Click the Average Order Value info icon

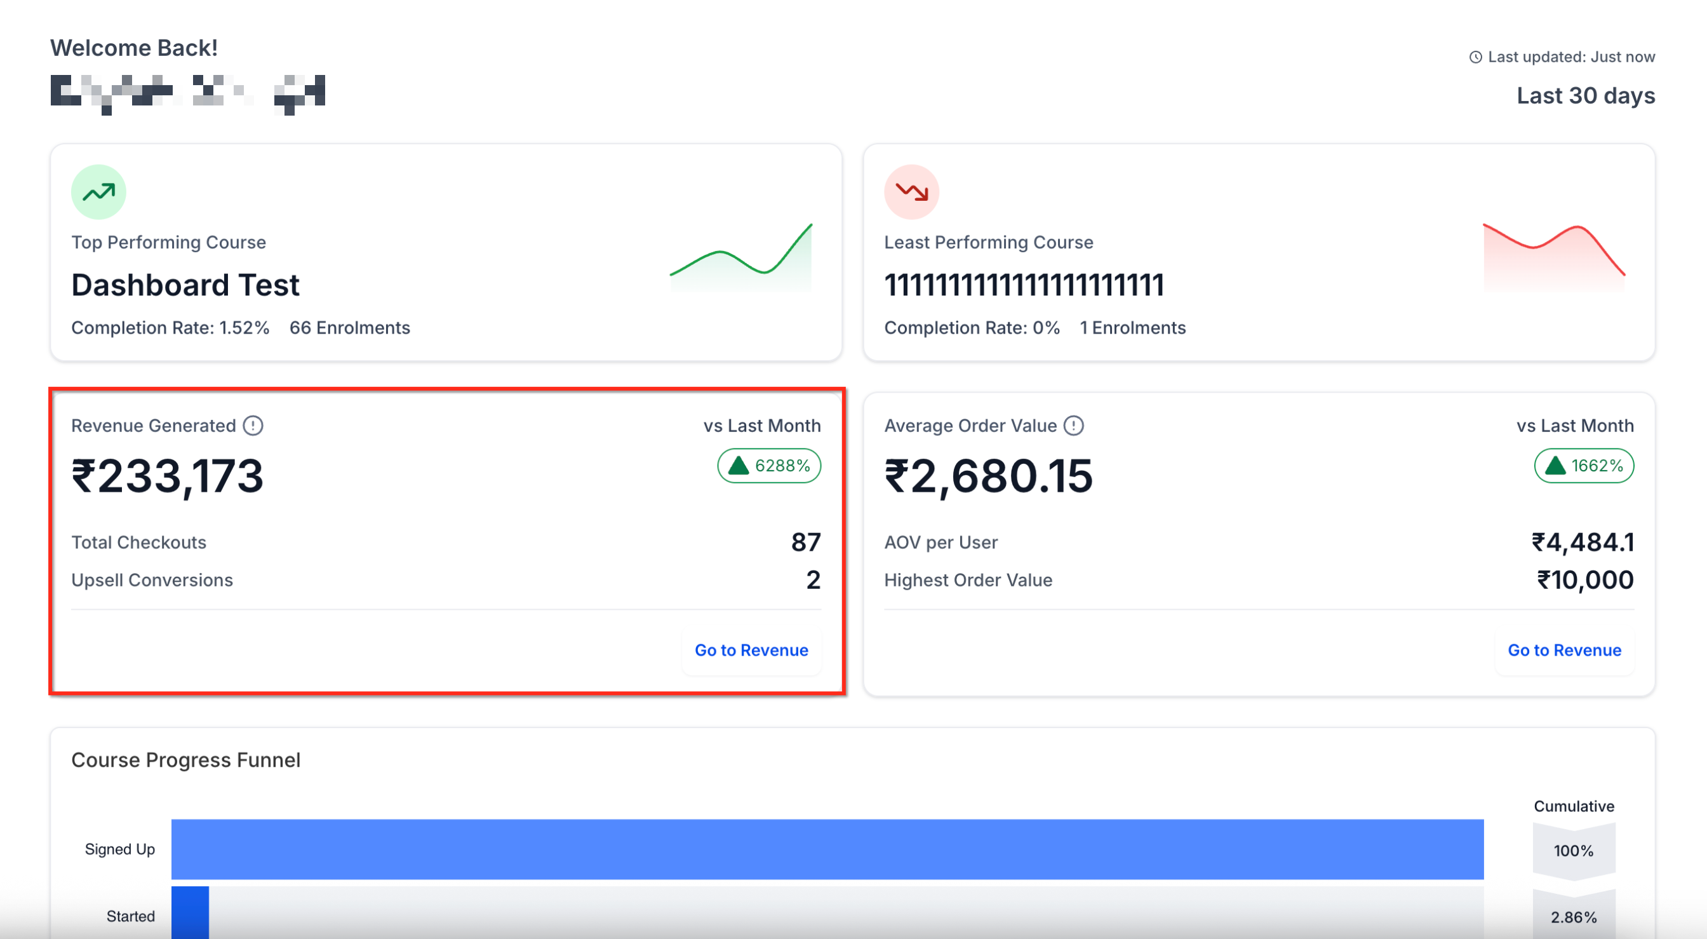(x=1073, y=426)
